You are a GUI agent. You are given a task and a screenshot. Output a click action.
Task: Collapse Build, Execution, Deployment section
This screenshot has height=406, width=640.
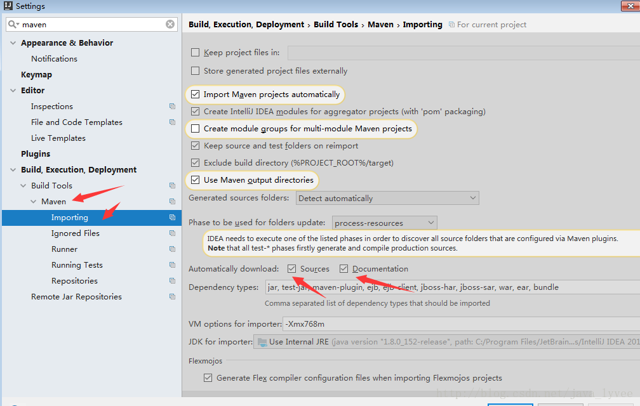pos(13,169)
